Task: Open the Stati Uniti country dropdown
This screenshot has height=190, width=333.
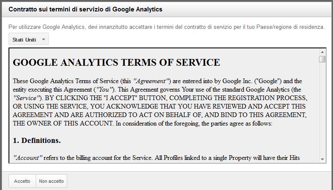Action: pyautogui.click(x=25, y=40)
